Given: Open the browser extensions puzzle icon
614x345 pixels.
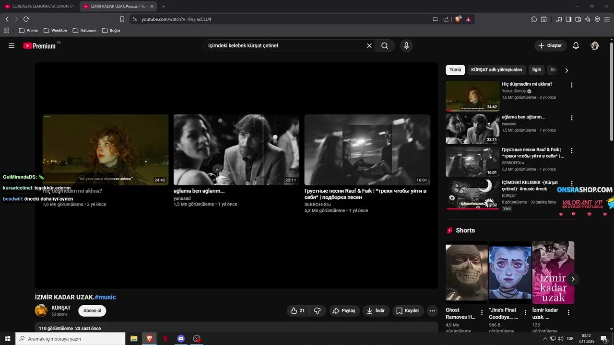Looking at the screenshot, I should click(x=534, y=19).
